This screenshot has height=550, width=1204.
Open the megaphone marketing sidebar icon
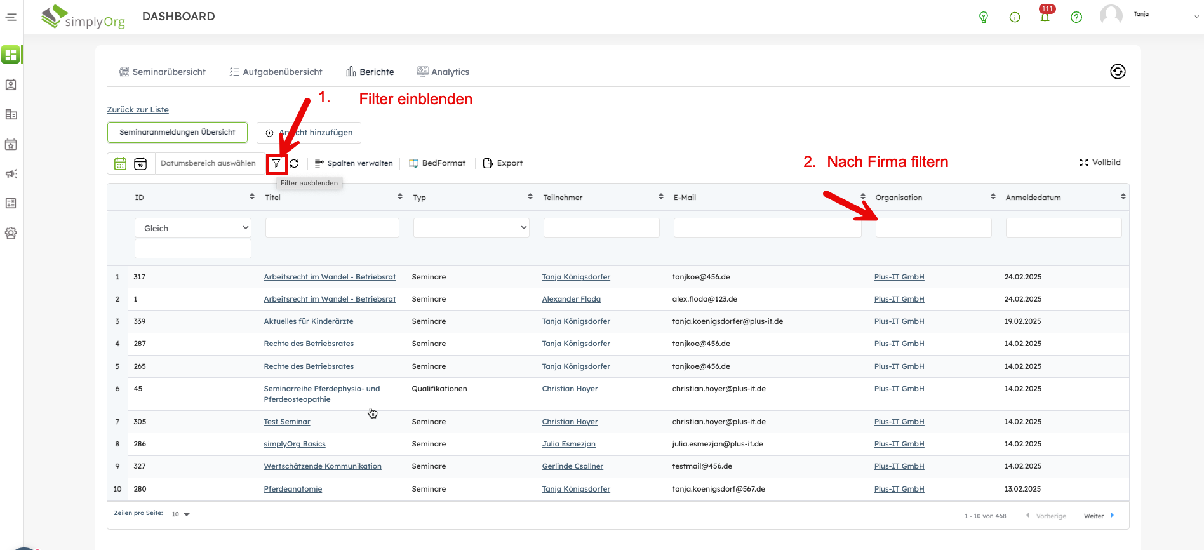[11, 174]
